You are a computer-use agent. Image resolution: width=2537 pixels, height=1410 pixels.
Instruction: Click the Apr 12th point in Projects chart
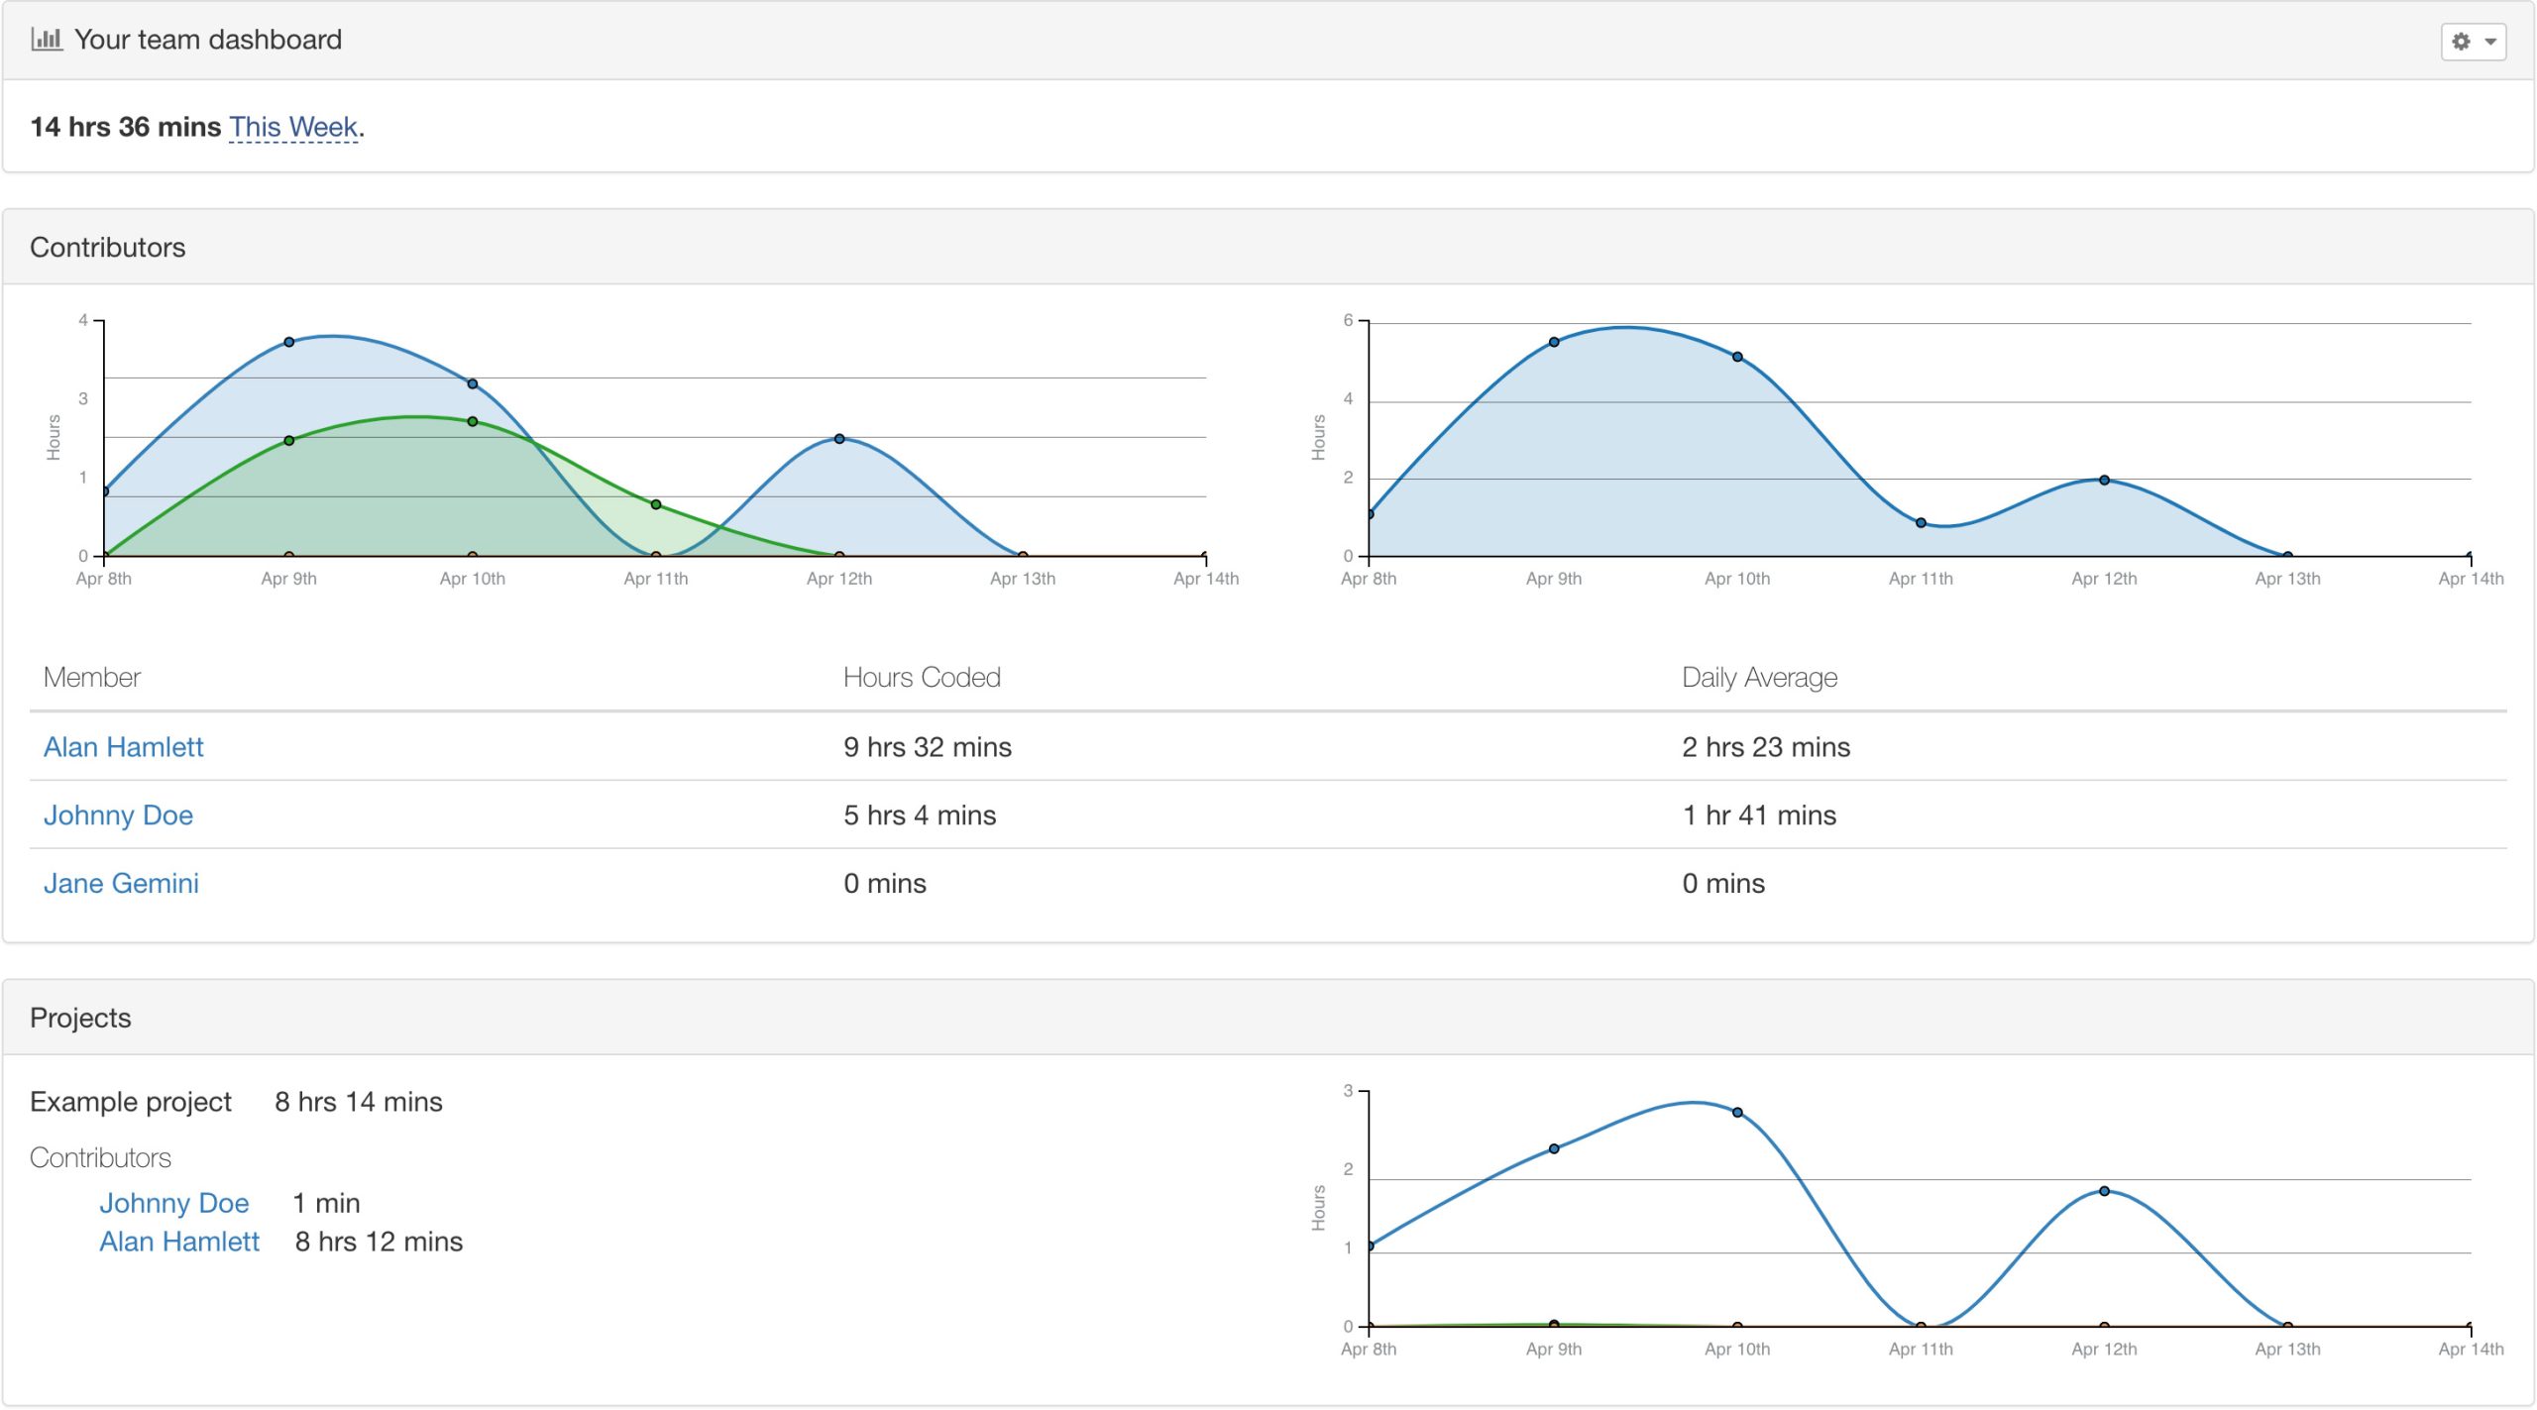pyautogui.click(x=2104, y=1191)
